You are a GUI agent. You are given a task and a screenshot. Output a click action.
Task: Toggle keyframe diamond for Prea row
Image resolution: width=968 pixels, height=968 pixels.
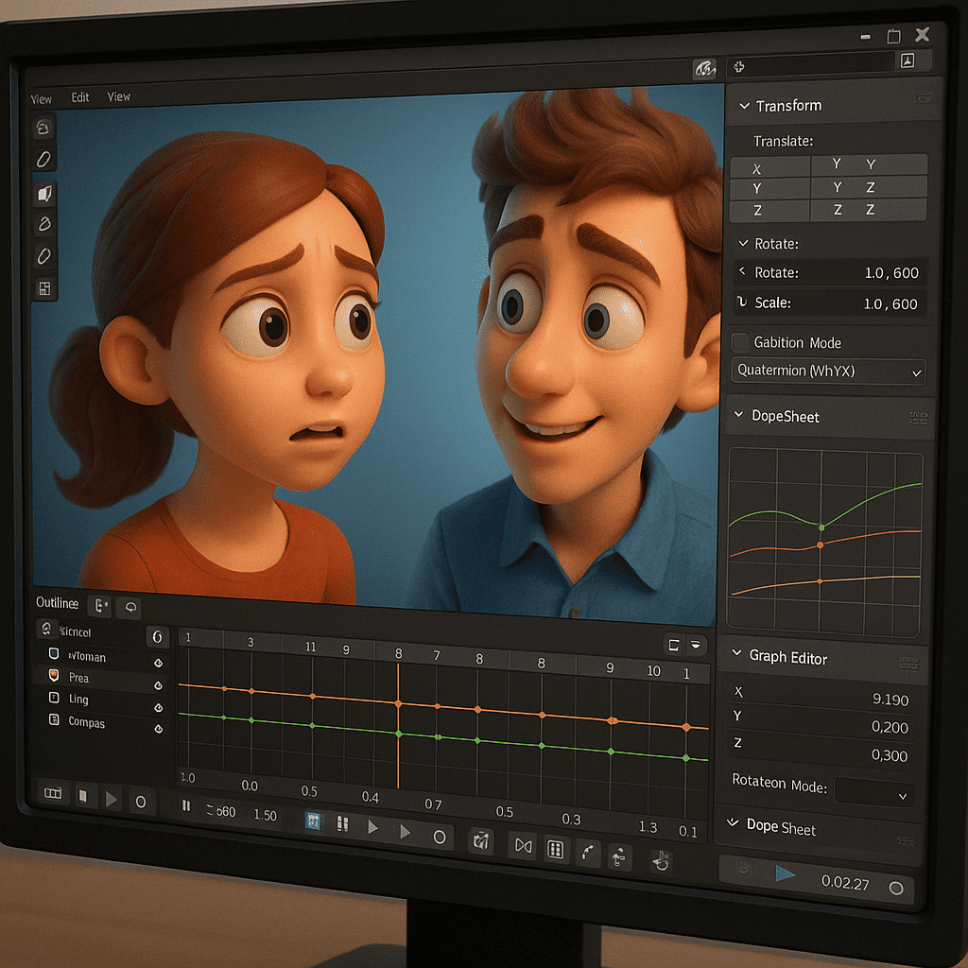click(159, 685)
